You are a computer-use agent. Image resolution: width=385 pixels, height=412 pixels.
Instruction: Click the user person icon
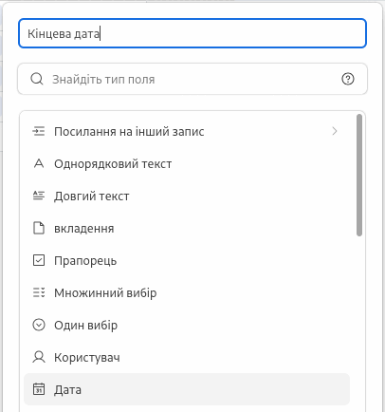39,357
